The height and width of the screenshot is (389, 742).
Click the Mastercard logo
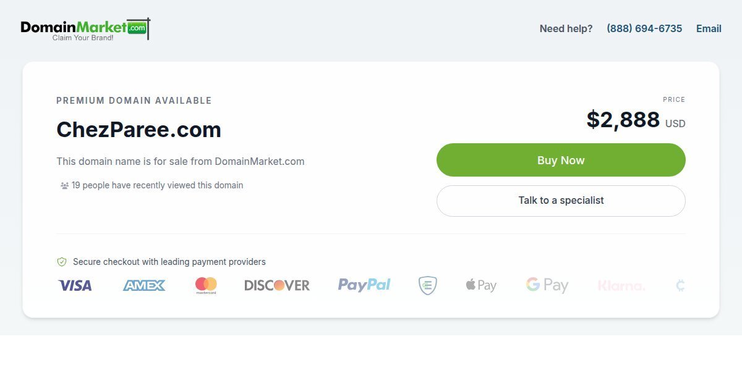[x=206, y=285]
